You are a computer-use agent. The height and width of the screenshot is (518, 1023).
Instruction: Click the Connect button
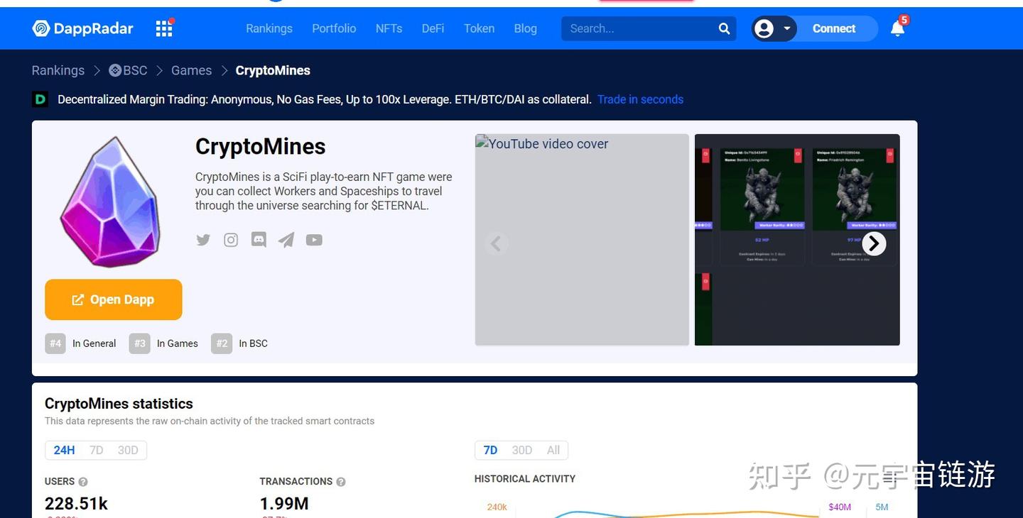[834, 28]
